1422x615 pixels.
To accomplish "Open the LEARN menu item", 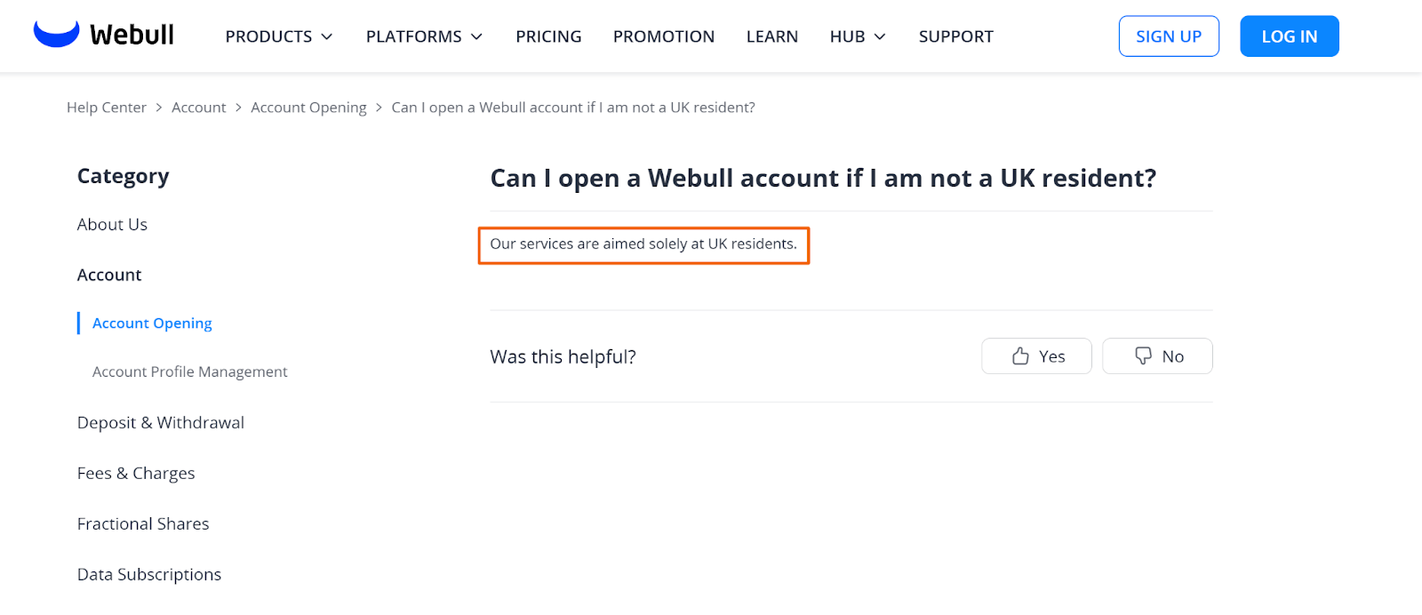I will [772, 36].
